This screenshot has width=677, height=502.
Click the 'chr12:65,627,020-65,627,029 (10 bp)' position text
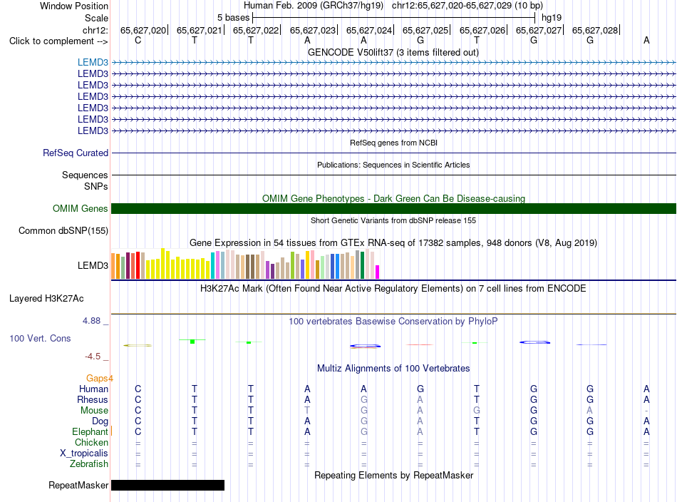(x=467, y=6)
